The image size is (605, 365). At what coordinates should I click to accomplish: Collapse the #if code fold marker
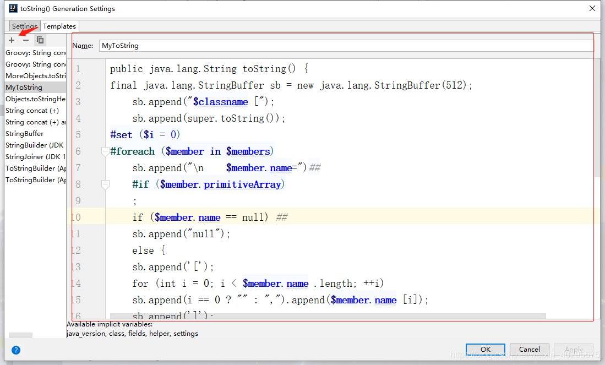[x=105, y=184]
